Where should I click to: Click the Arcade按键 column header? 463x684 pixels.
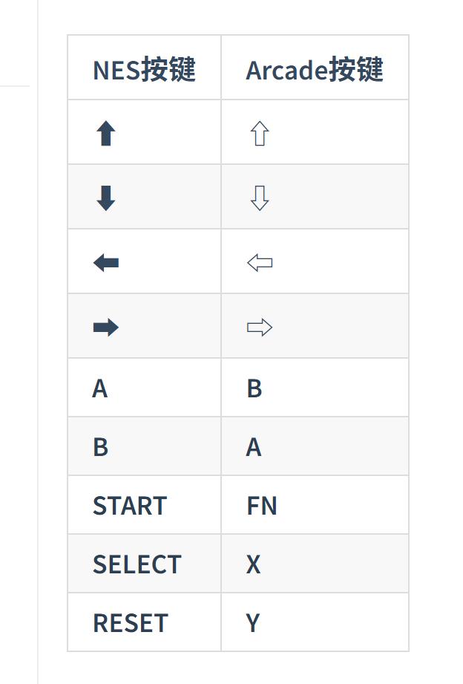coord(315,70)
